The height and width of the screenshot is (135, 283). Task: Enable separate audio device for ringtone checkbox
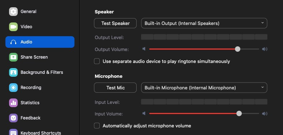tap(97, 61)
